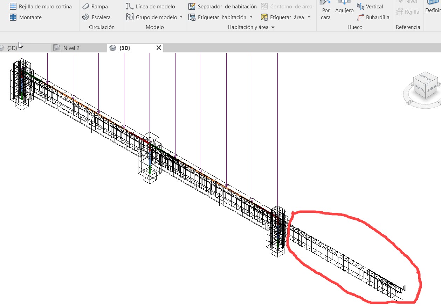441x306 pixels.
Task: Expand the Grupo de modelo dropdown
Action: pyautogui.click(x=181, y=17)
